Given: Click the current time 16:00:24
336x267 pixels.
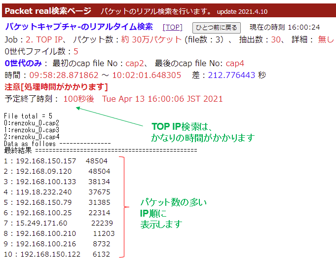Looking at the screenshot, I should (x=304, y=27).
